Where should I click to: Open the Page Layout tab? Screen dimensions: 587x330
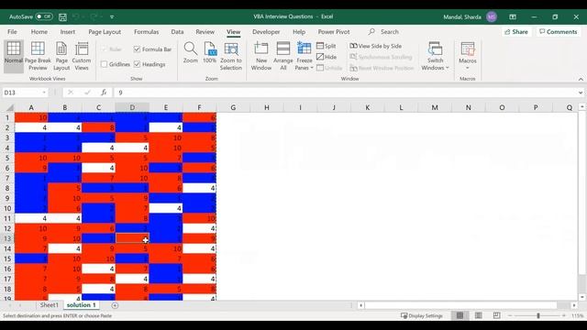coord(105,32)
